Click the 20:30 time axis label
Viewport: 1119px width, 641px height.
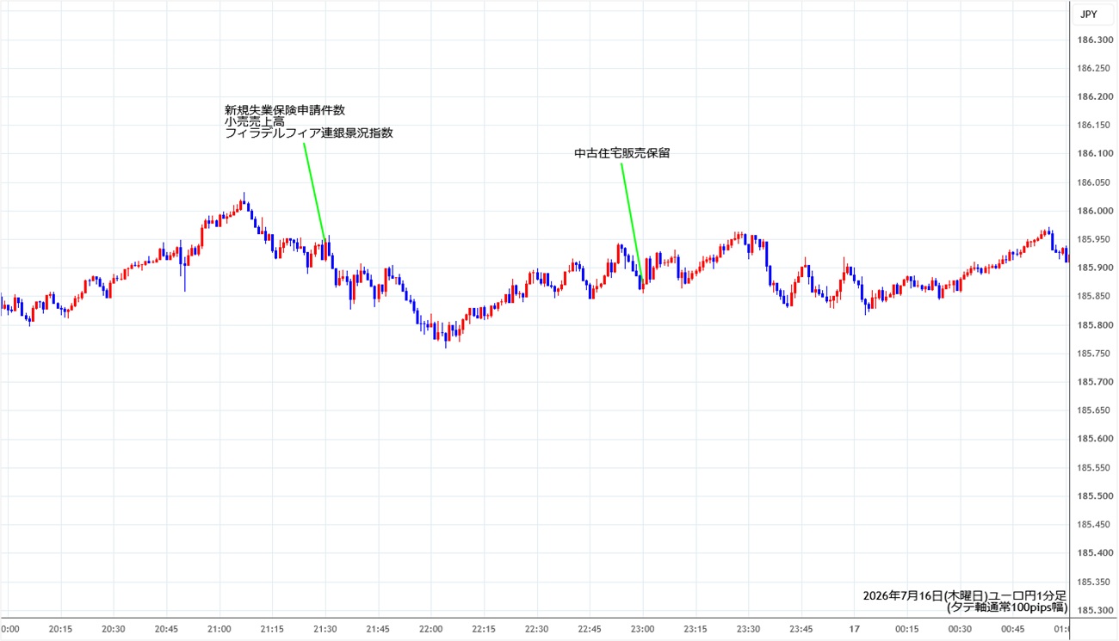[114, 629]
